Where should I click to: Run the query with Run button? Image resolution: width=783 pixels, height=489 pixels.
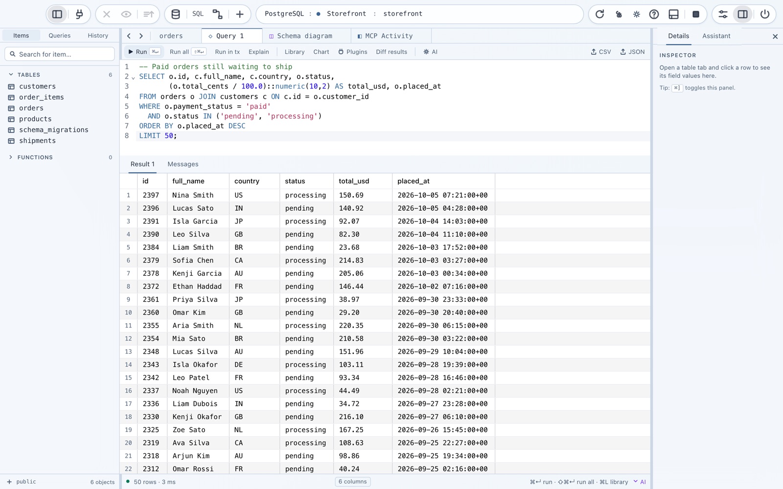click(144, 52)
